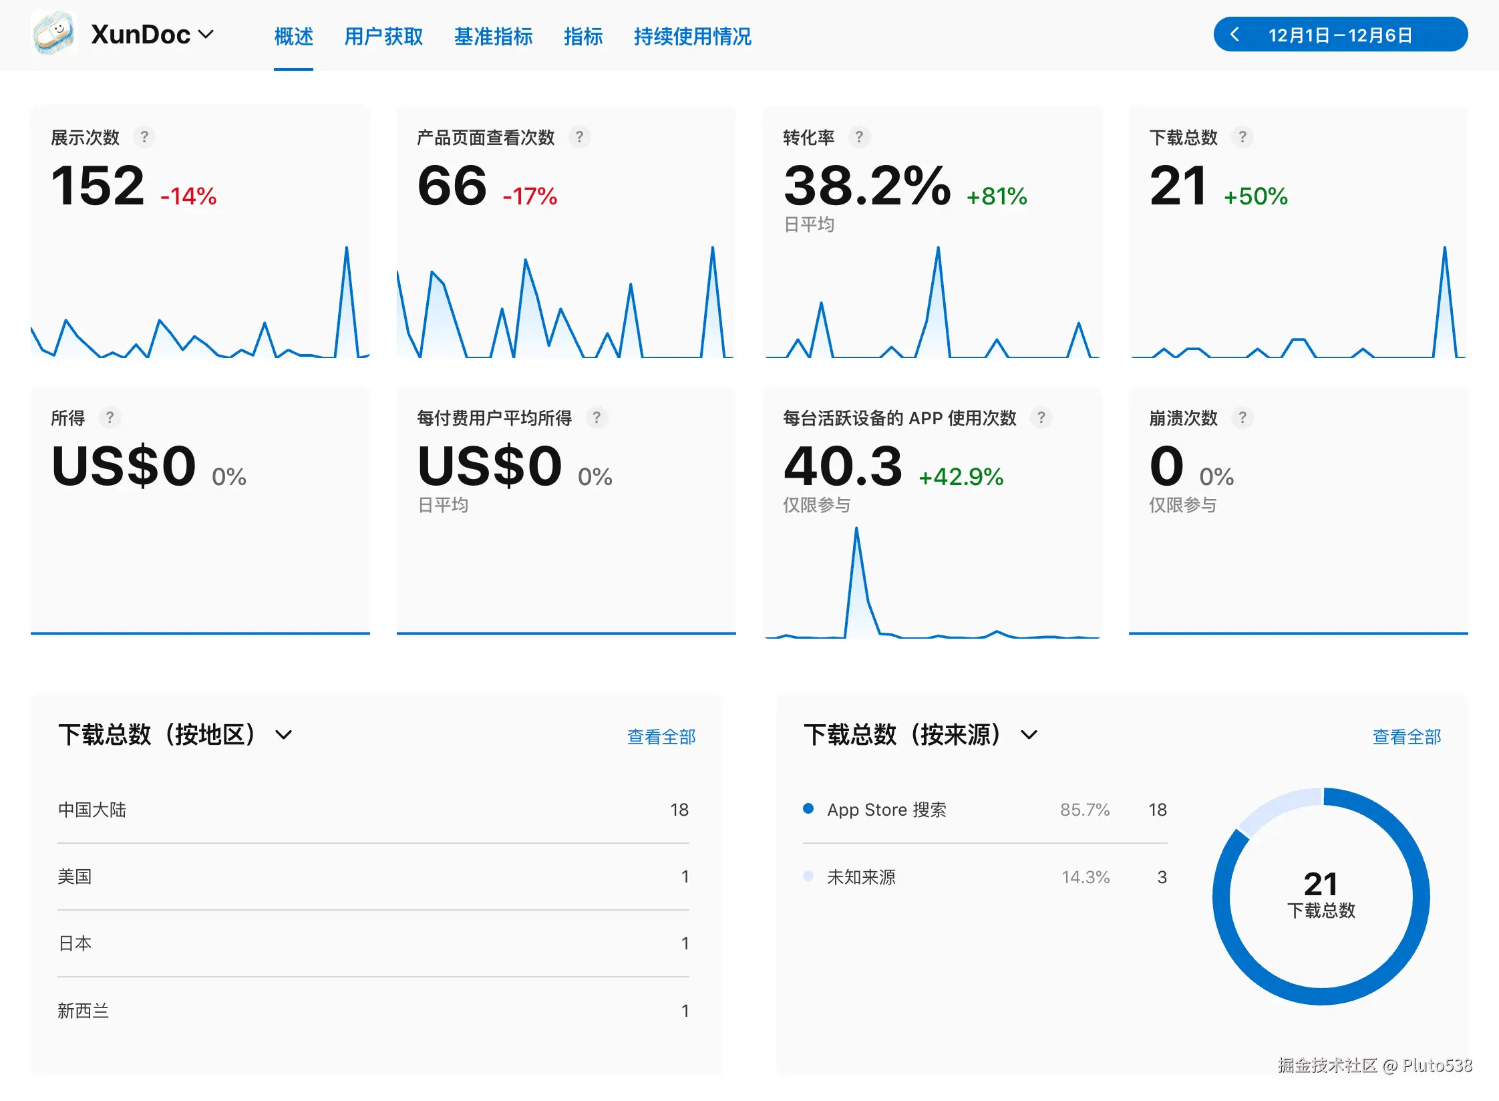Expand 下载总数（按来源）dropdown chevron
Image resolution: width=1499 pixels, height=1101 pixels.
point(1029,735)
